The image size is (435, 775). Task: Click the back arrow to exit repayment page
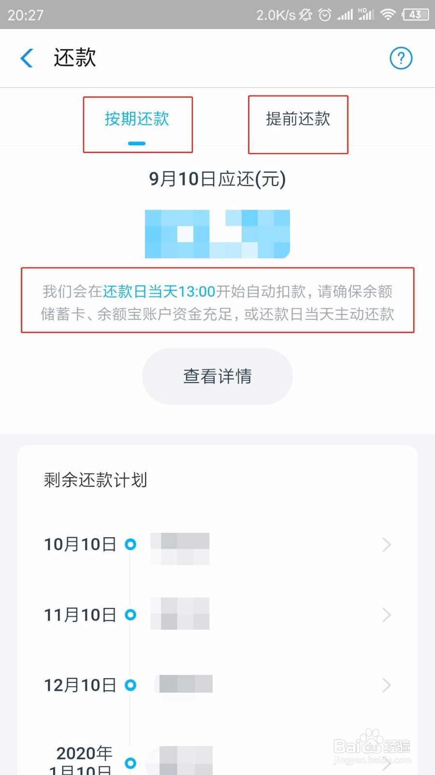pyautogui.click(x=27, y=58)
